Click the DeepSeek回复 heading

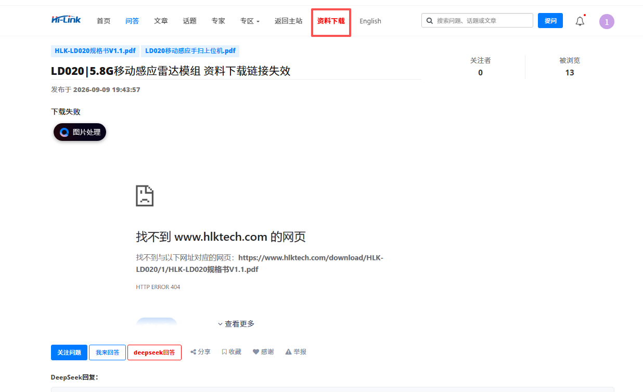click(x=74, y=377)
